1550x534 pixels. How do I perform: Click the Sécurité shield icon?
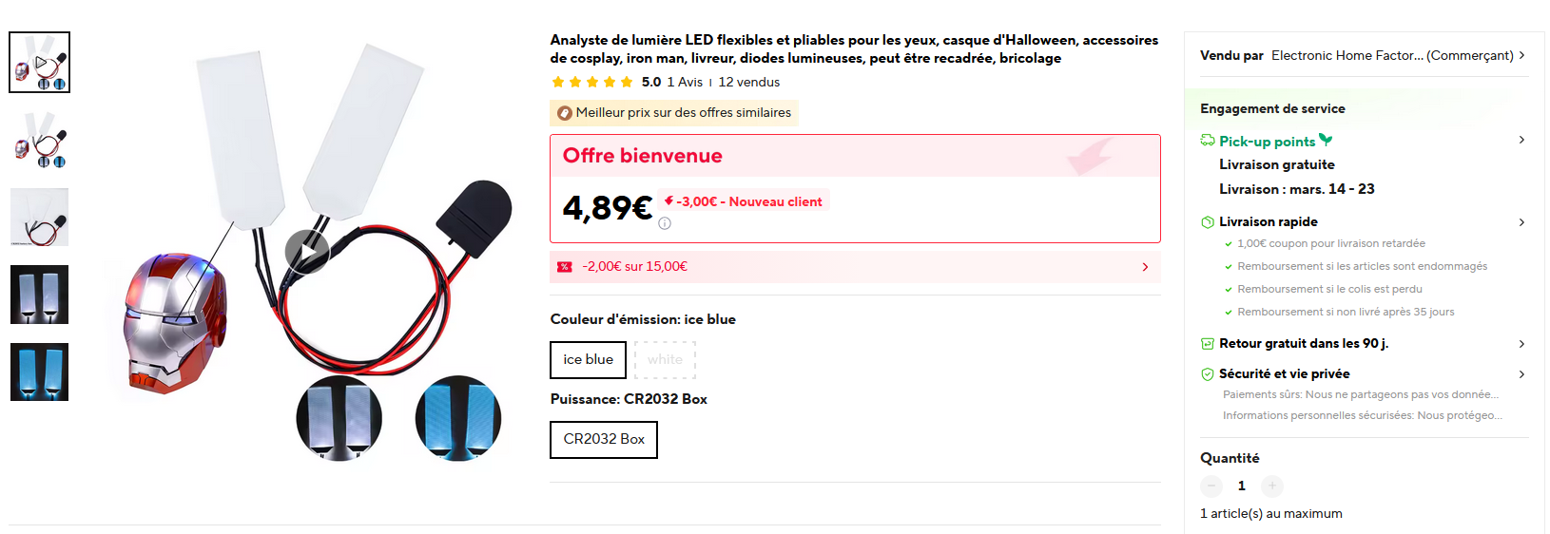click(1208, 373)
